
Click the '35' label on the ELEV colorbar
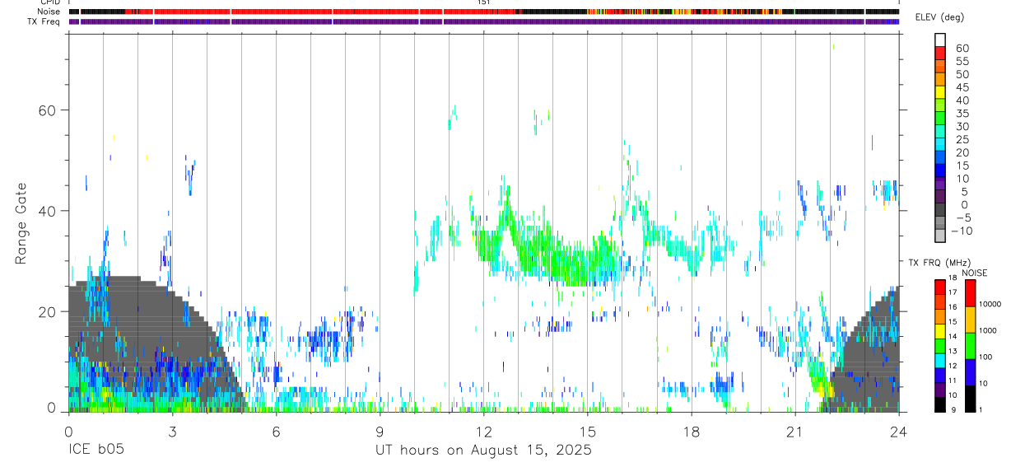coord(962,114)
